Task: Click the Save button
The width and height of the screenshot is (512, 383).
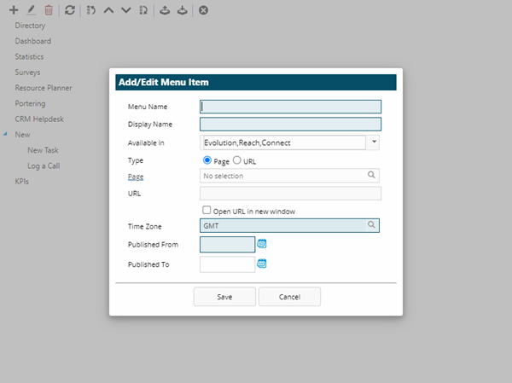Action: pyautogui.click(x=224, y=297)
